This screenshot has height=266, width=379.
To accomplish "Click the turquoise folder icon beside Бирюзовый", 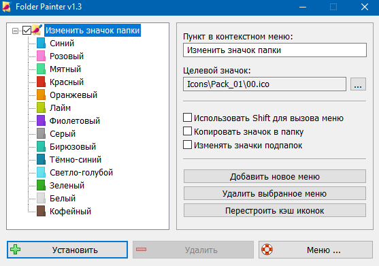I will [41, 147].
